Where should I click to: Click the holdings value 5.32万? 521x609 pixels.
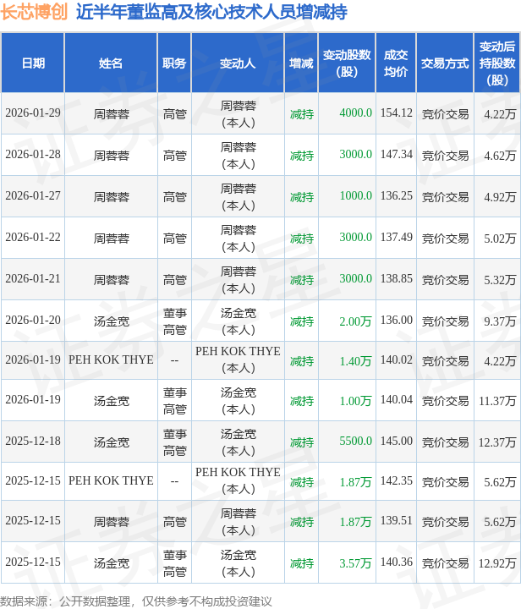click(500, 280)
